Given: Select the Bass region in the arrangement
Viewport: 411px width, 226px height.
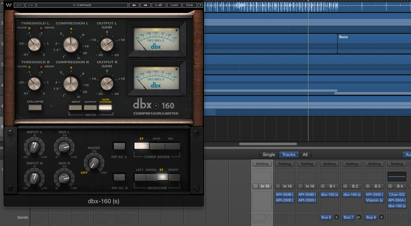Looking at the screenshot, I should click(x=374, y=44).
